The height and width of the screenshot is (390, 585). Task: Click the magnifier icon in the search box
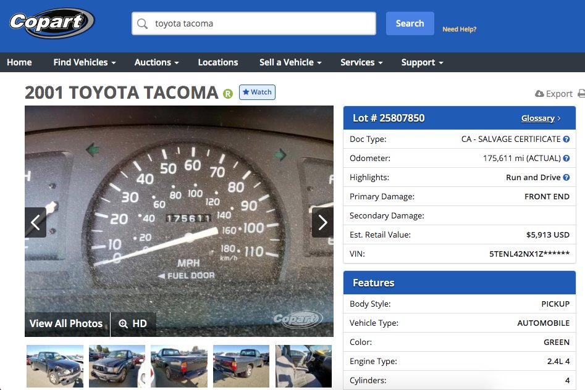pos(142,23)
